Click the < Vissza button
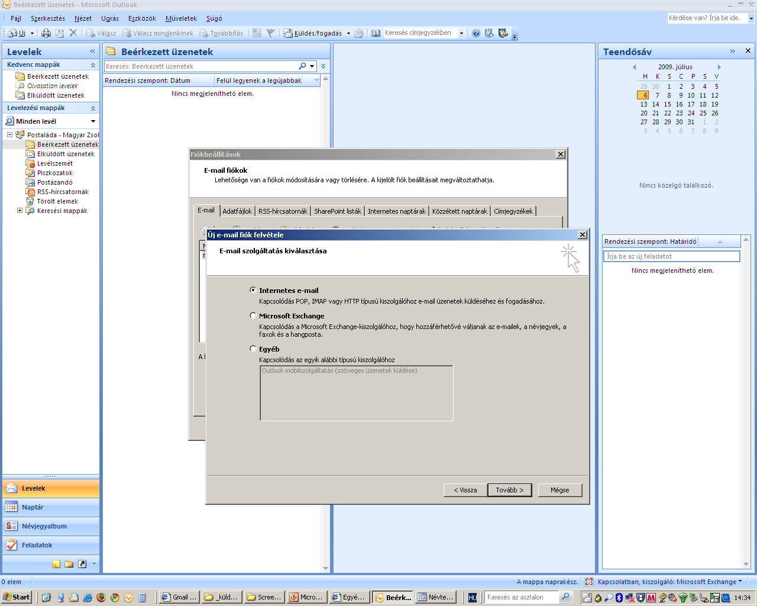 click(x=465, y=490)
